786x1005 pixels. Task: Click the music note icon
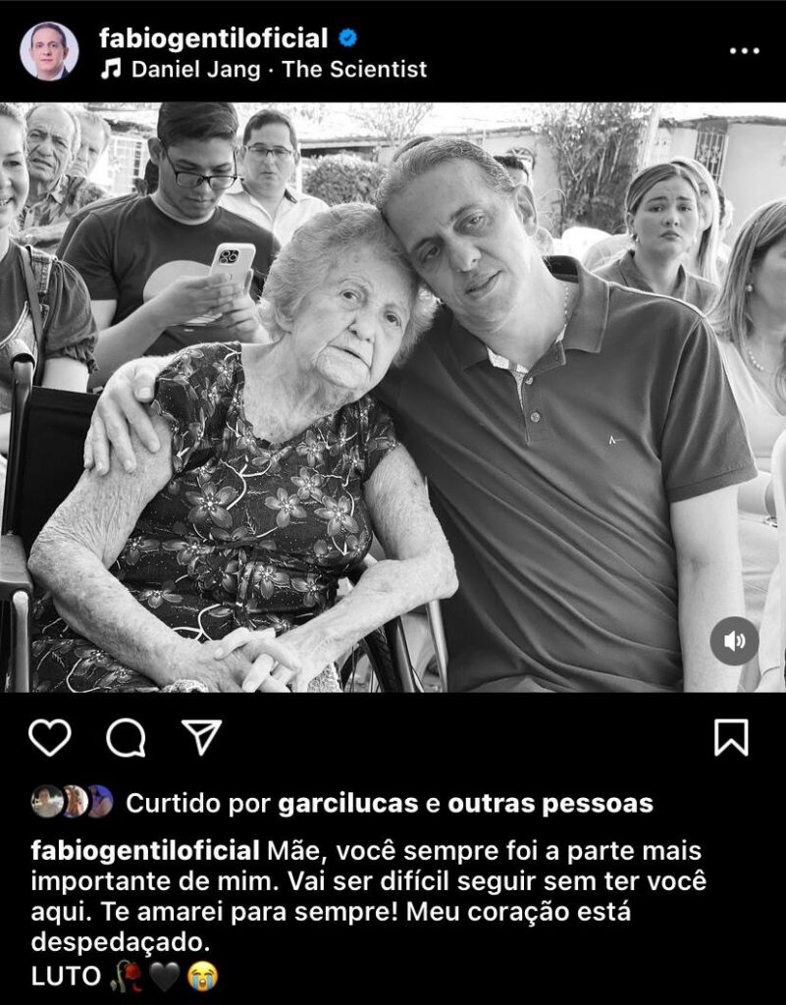pyautogui.click(x=111, y=70)
